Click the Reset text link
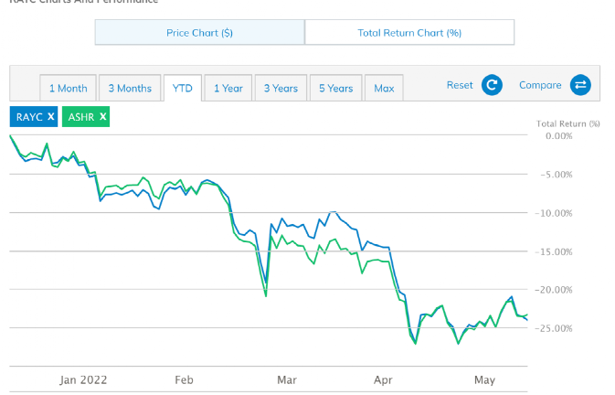Viewport: 615px width, 395px height. [460, 85]
